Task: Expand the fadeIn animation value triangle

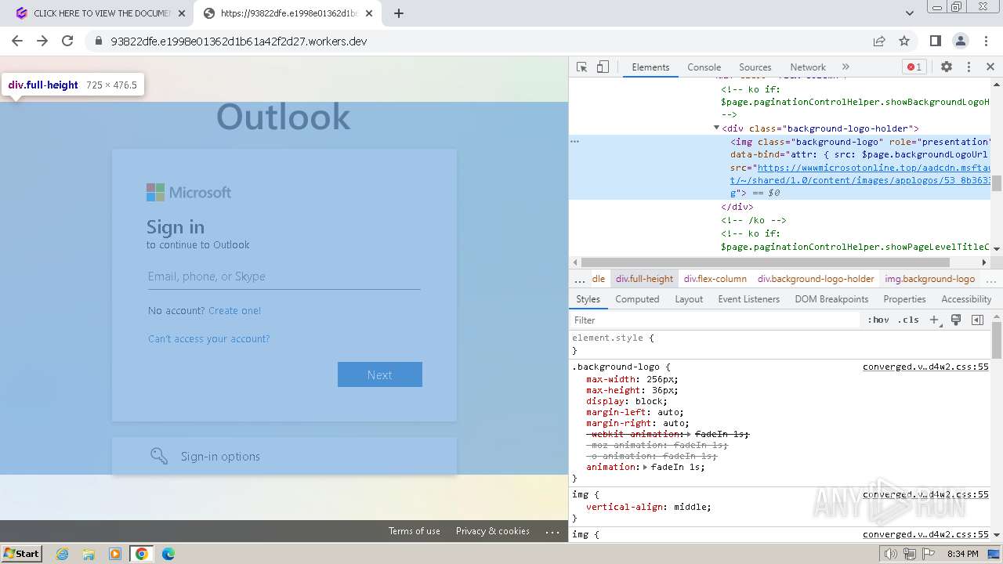Action: pos(646,467)
